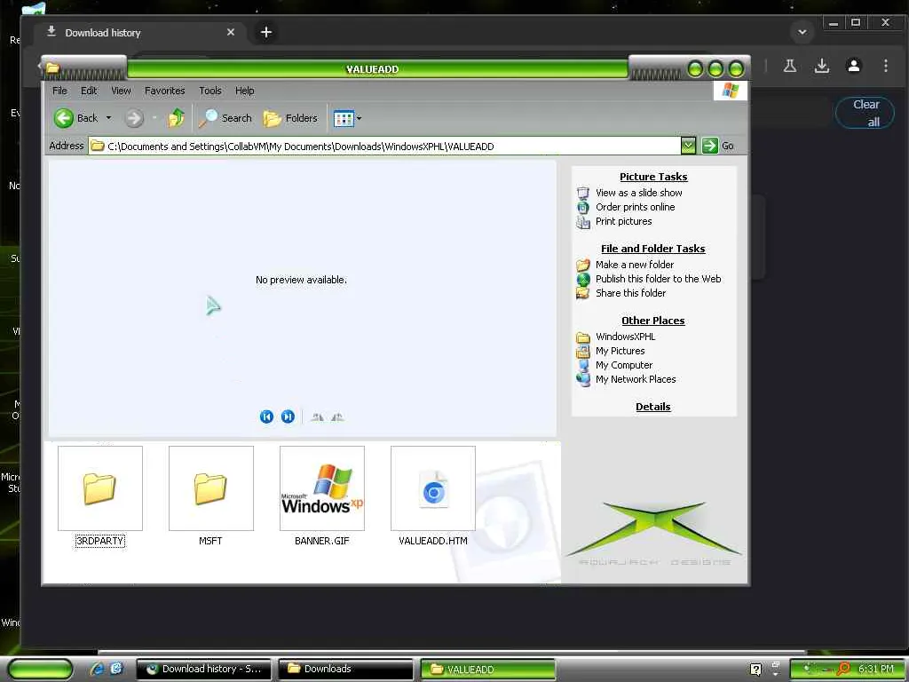Click the Make a new folder icon
The image size is (909, 682).
click(583, 265)
